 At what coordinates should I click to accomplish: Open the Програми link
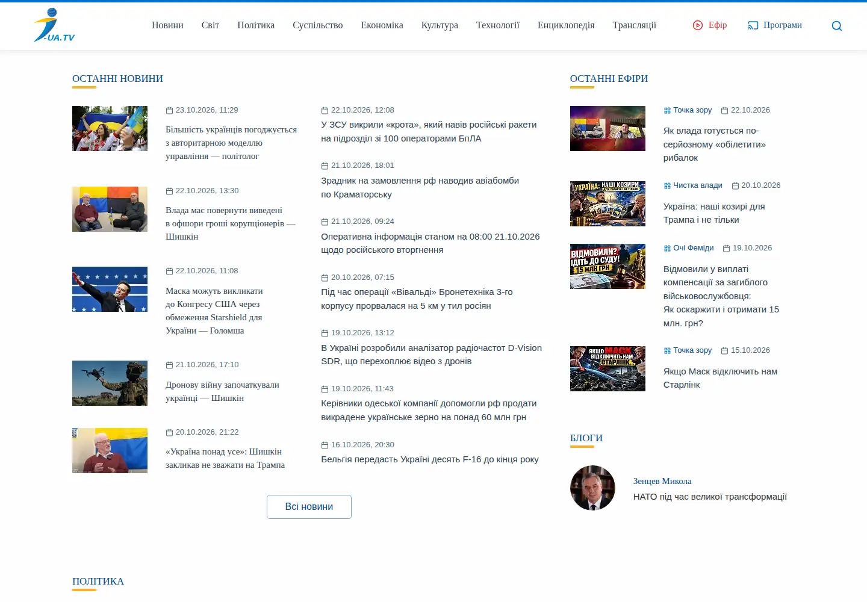[x=782, y=25]
